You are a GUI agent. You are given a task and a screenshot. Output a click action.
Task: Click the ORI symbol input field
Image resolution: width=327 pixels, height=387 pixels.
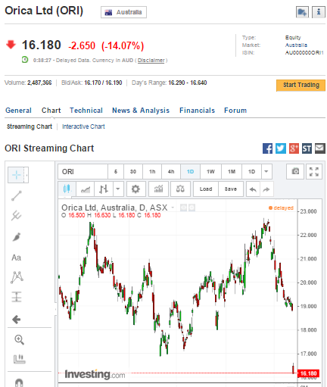(x=83, y=172)
